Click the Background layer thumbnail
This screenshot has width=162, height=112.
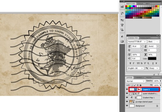coord(132,106)
